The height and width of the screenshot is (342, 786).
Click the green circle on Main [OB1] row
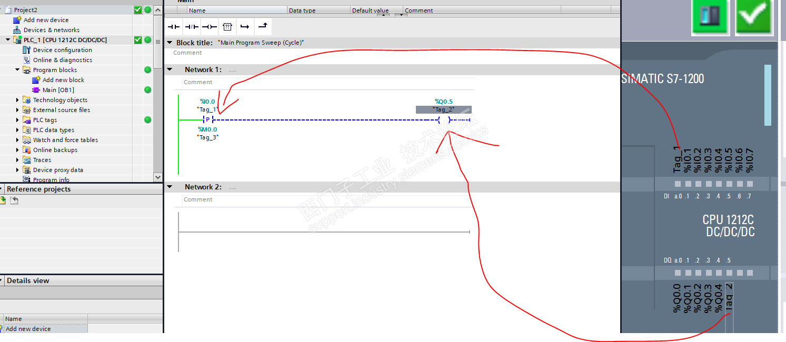click(x=148, y=90)
